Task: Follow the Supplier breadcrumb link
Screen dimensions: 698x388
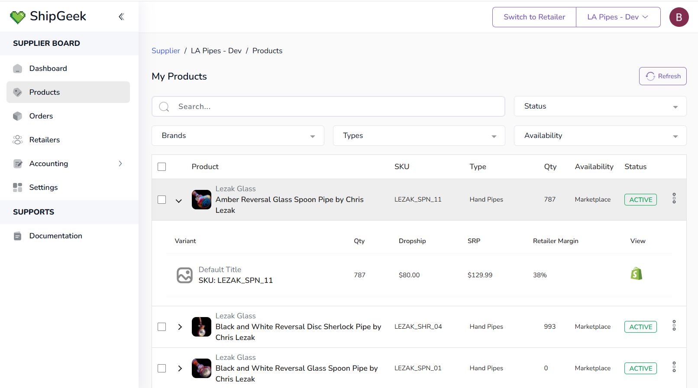Action: [166, 51]
